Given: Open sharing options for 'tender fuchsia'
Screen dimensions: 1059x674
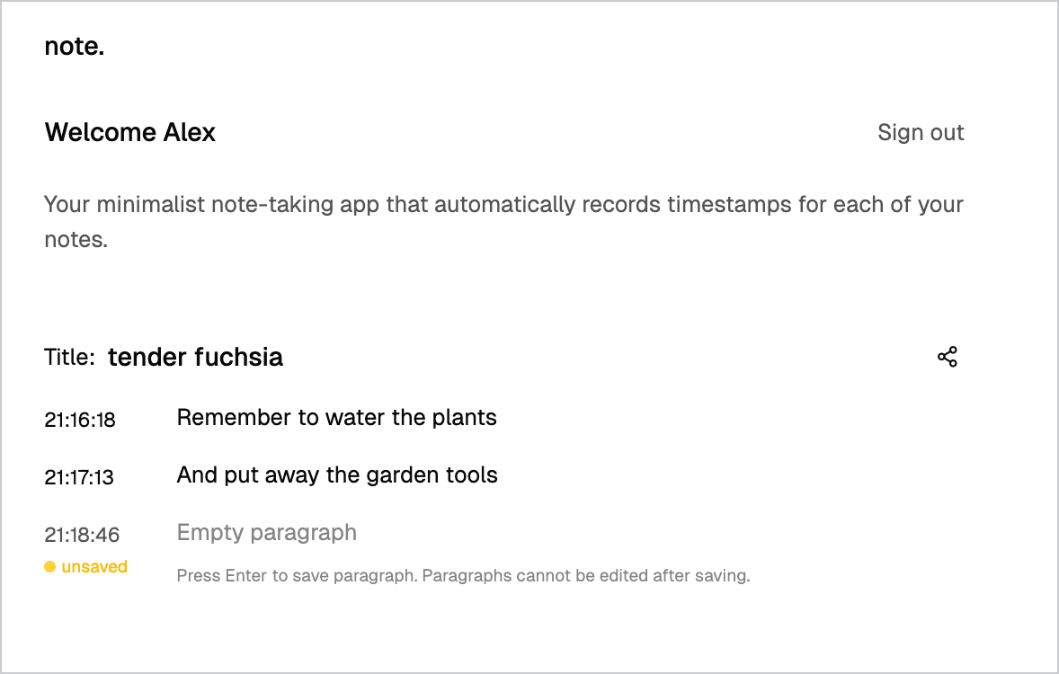Looking at the screenshot, I should point(947,357).
